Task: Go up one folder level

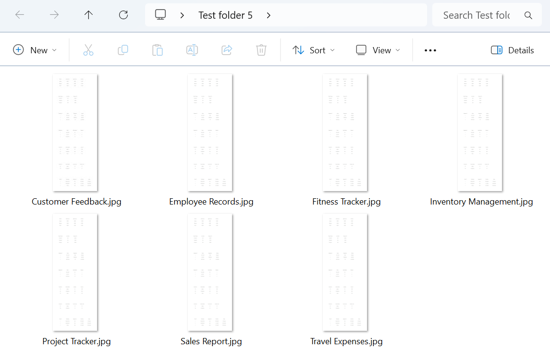Action: tap(88, 15)
